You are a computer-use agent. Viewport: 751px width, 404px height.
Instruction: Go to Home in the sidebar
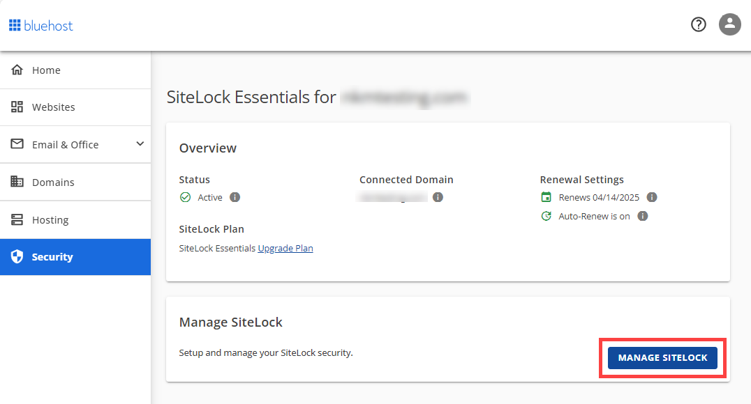(75, 70)
